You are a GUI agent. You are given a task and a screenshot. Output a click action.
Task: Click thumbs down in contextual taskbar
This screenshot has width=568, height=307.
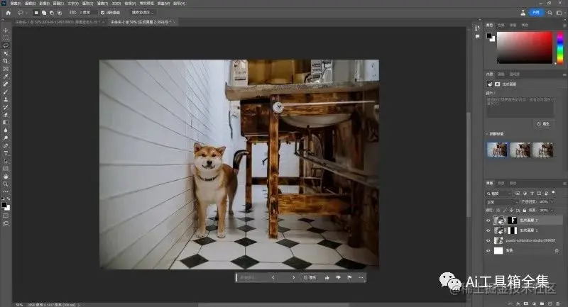point(339,278)
